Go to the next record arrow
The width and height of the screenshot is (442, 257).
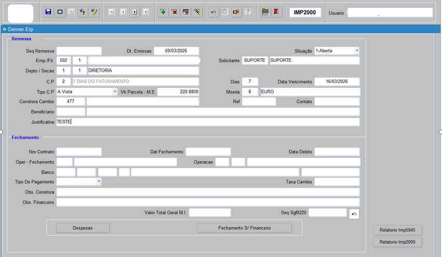coord(135,12)
